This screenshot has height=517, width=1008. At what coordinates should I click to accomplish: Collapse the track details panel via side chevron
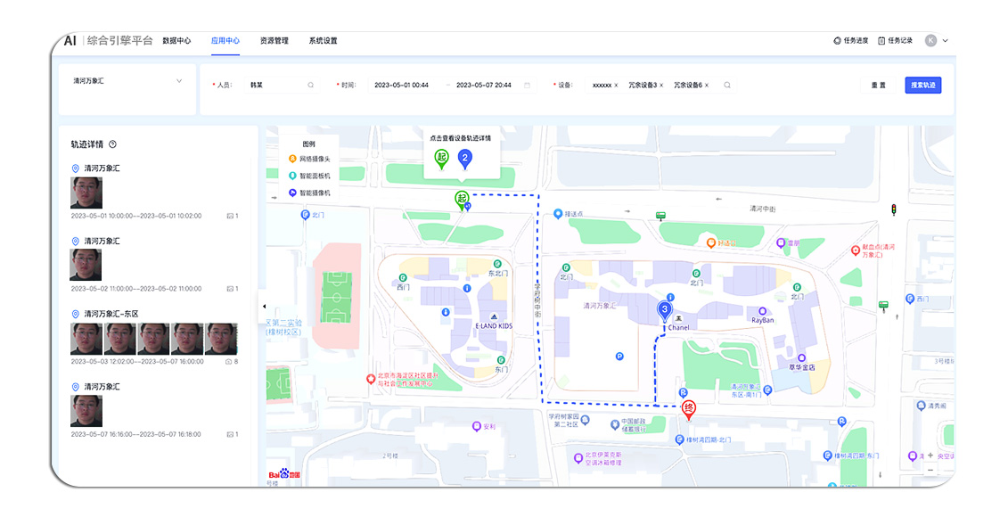(264, 306)
